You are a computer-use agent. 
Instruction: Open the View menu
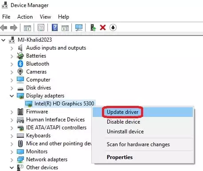click(x=45, y=17)
